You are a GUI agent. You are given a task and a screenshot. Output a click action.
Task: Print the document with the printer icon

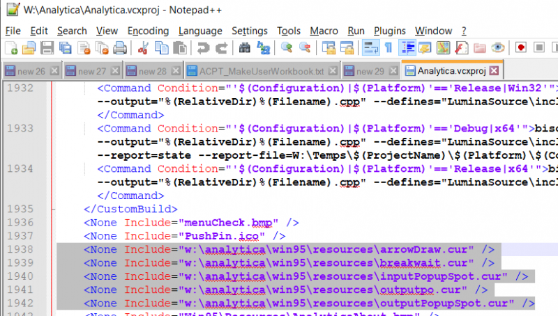tap(120, 48)
